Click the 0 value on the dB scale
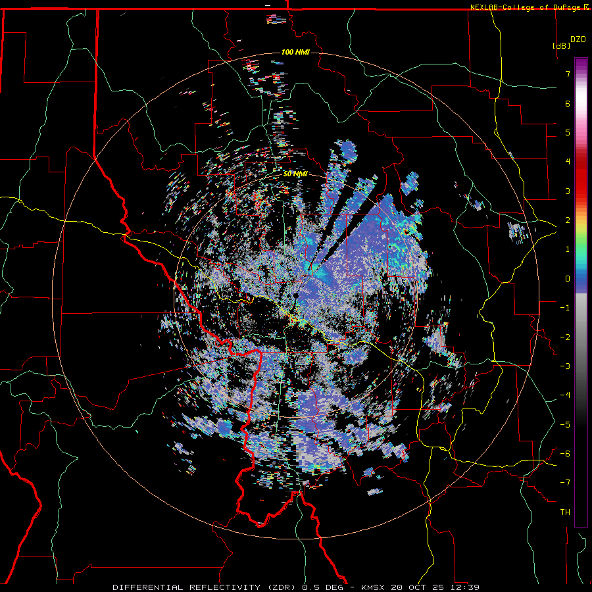592x592 pixels. [568, 279]
